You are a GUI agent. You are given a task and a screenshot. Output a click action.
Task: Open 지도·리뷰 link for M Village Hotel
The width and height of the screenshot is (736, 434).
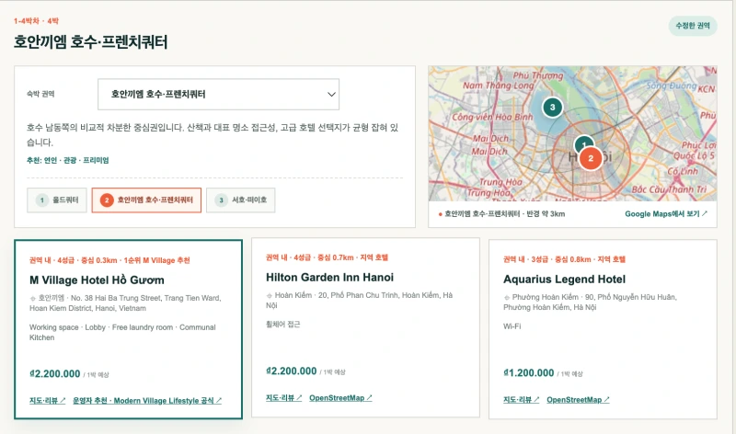coord(48,401)
